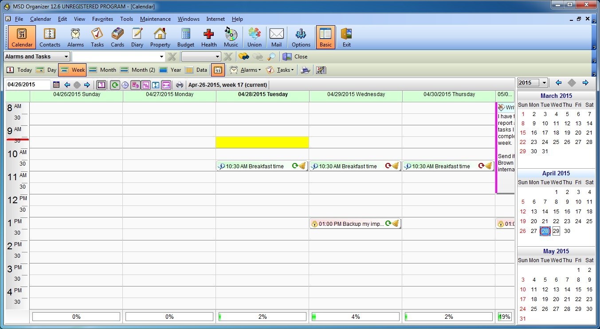Open the Calendar menu
Screen dimensions: 600x329
coord(40,19)
